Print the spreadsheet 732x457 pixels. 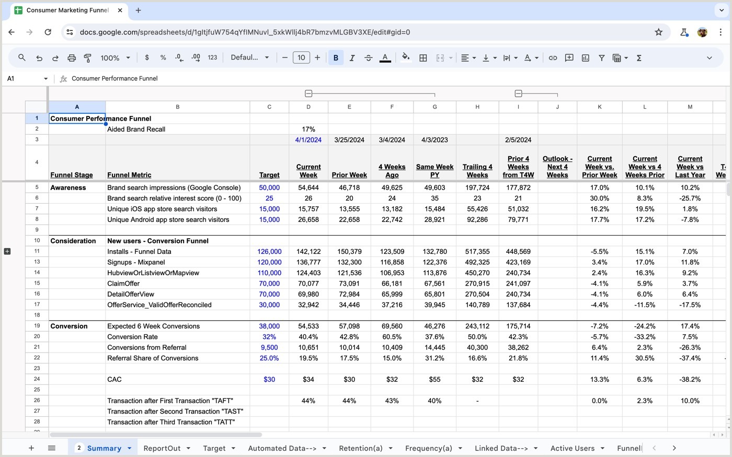click(x=72, y=58)
